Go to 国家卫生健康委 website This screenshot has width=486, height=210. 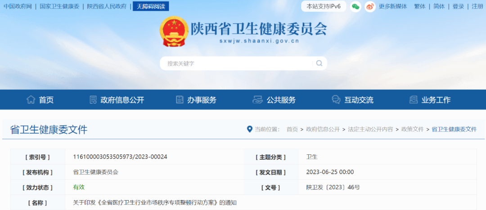click(x=59, y=6)
